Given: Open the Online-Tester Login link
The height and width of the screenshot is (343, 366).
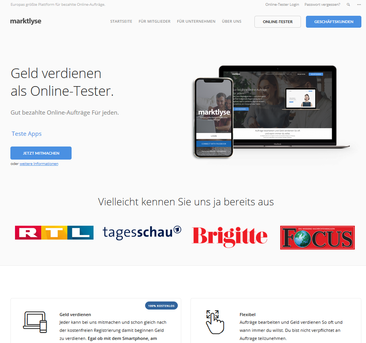Looking at the screenshot, I should pos(282,5).
